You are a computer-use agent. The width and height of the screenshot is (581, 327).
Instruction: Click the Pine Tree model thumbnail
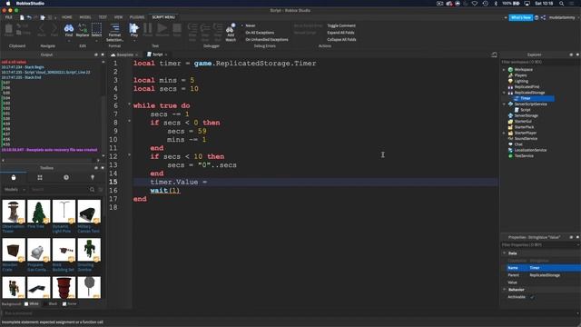(38, 212)
